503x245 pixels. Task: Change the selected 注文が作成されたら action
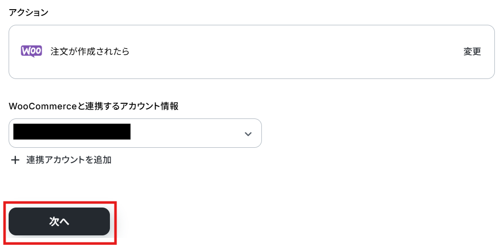click(472, 52)
